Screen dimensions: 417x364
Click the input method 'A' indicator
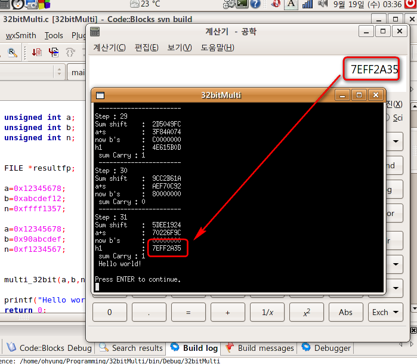click(x=291, y=4)
